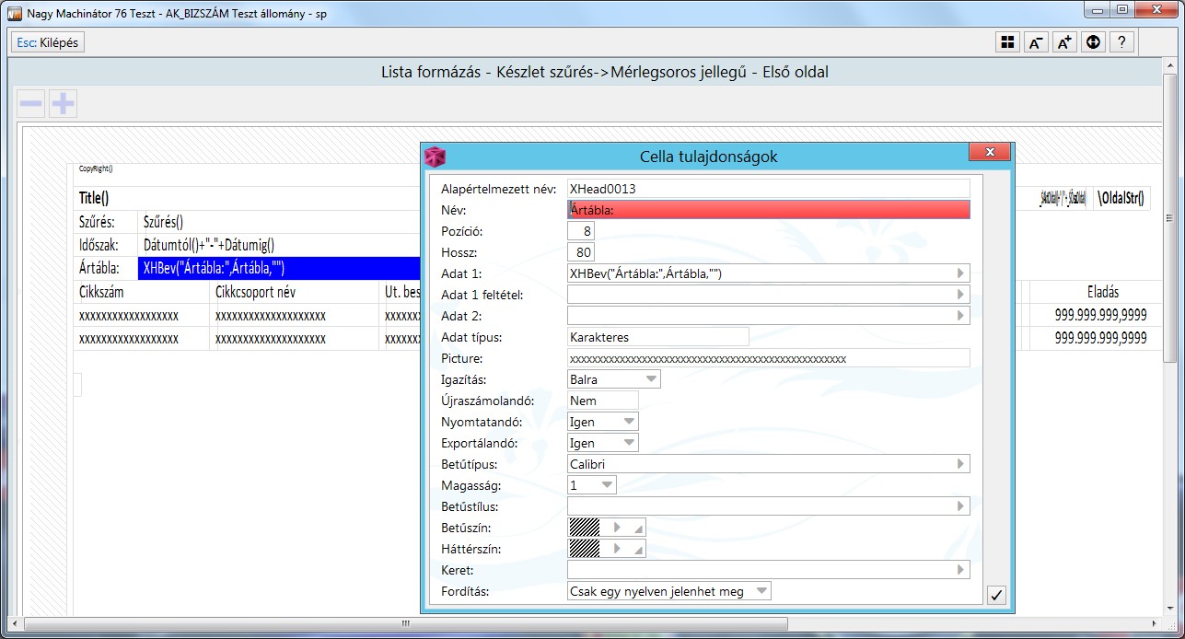
Task: Open help with the question mark icon
Action: click(1121, 42)
